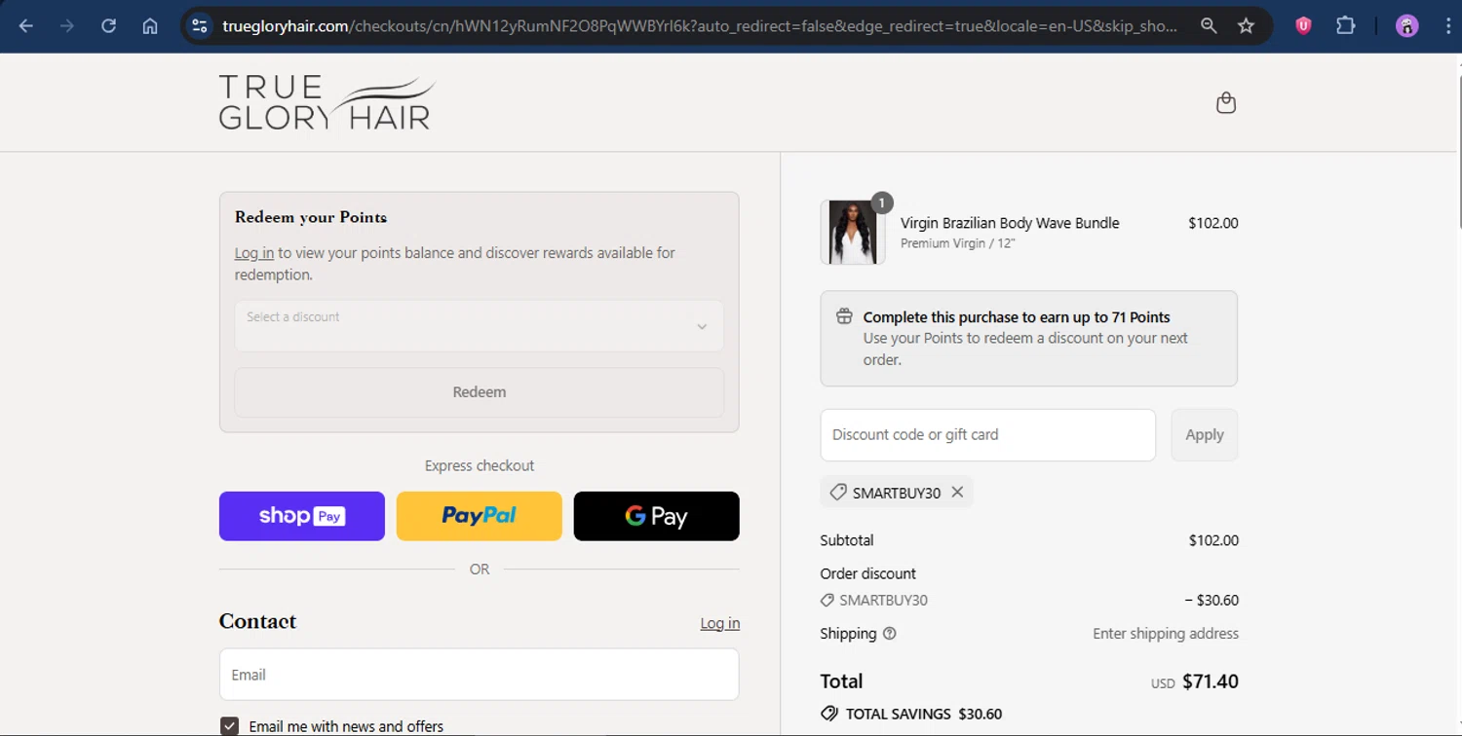Click the Discount code or gift card field
This screenshot has width=1462, height=736.
click(x=987, y=435)
